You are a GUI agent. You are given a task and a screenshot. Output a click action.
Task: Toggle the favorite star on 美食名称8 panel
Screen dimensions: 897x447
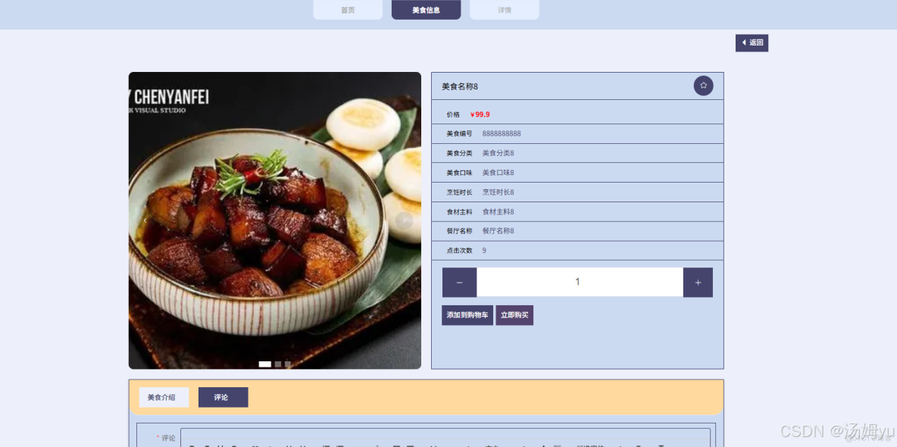click(703, 86)
